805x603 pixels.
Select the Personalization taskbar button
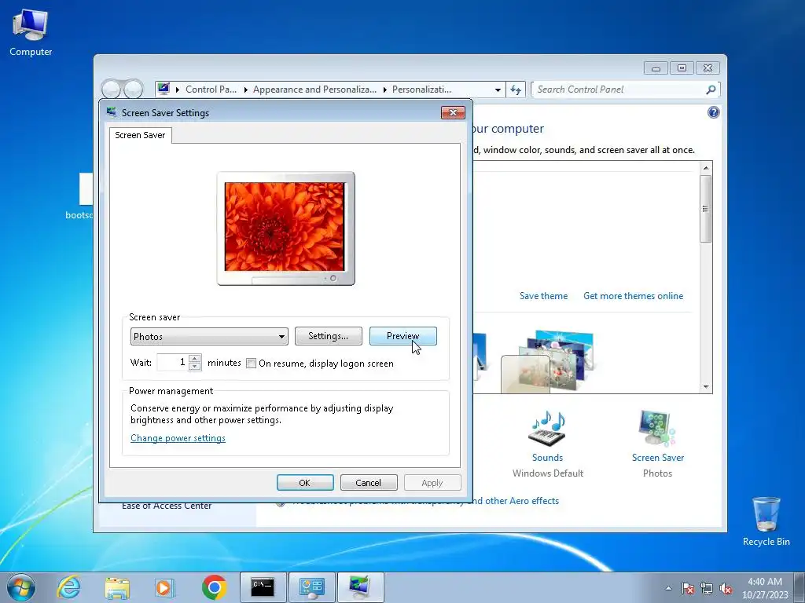click(x=360, y=587)
